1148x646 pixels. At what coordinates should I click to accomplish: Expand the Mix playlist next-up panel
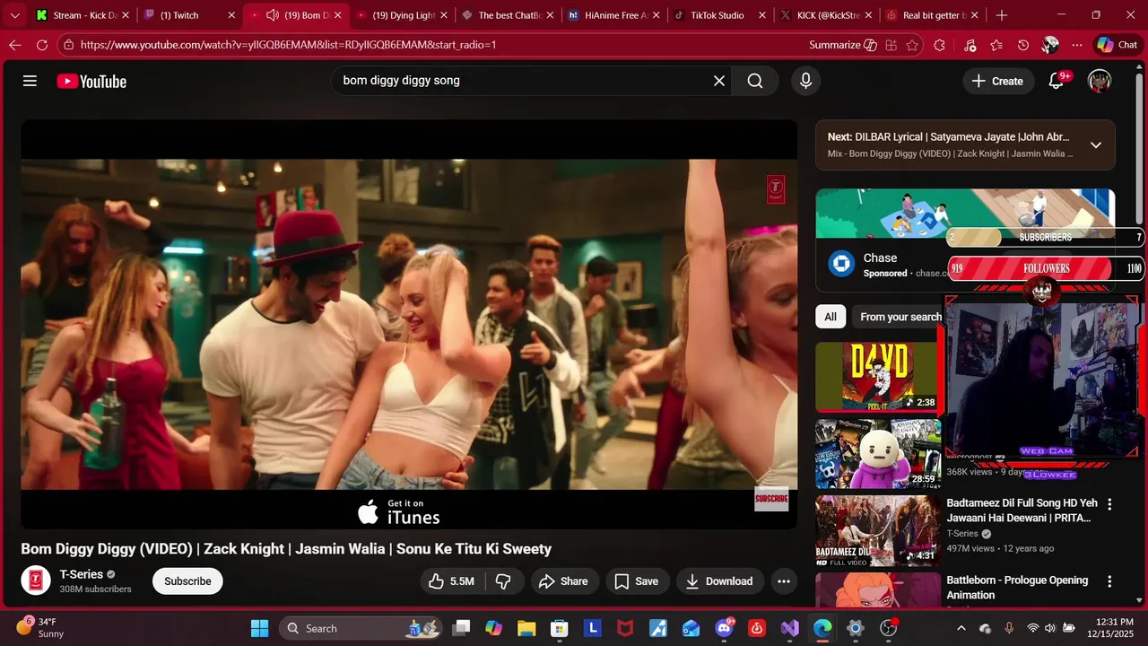(1096, 144)
